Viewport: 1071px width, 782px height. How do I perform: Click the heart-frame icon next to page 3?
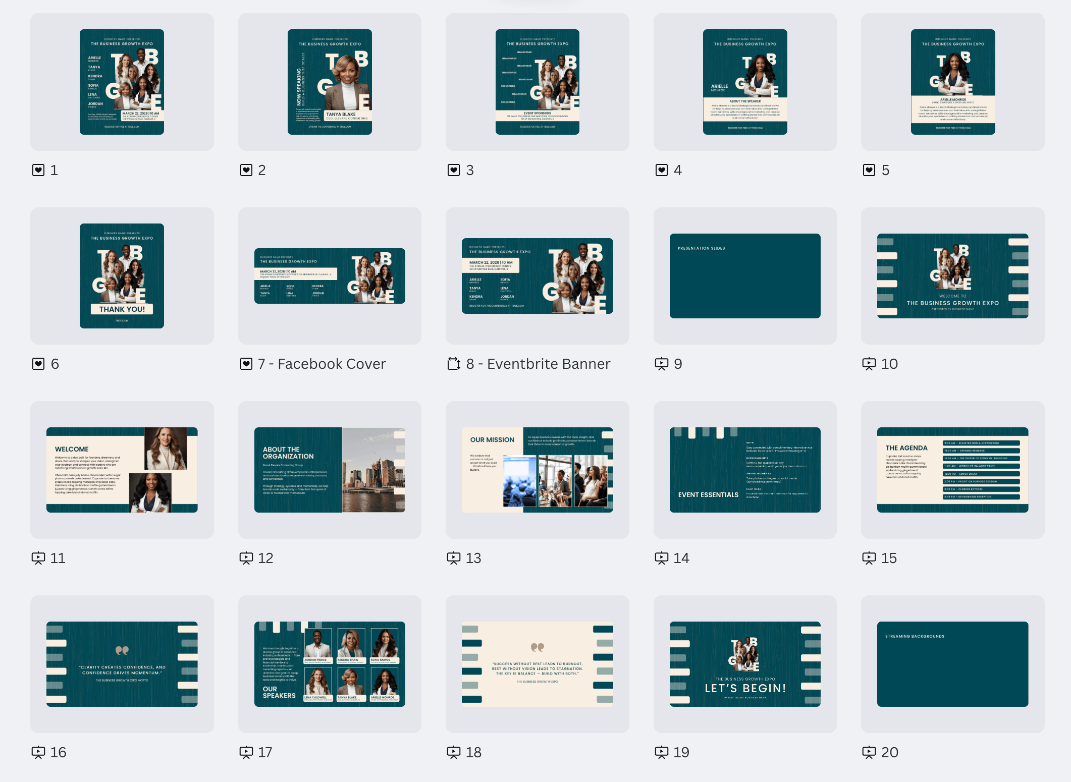[x=454, y=170]
